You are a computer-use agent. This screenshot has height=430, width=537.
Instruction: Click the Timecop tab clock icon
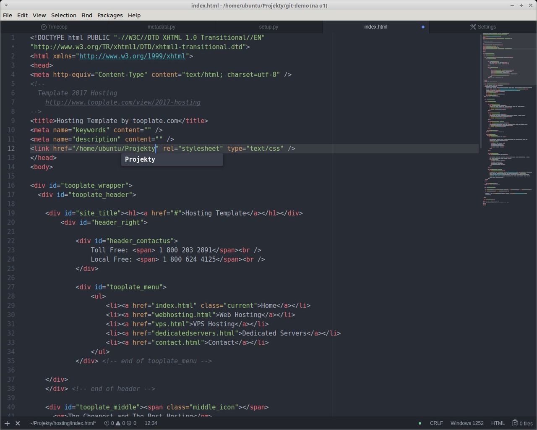[x=44, y=27]
